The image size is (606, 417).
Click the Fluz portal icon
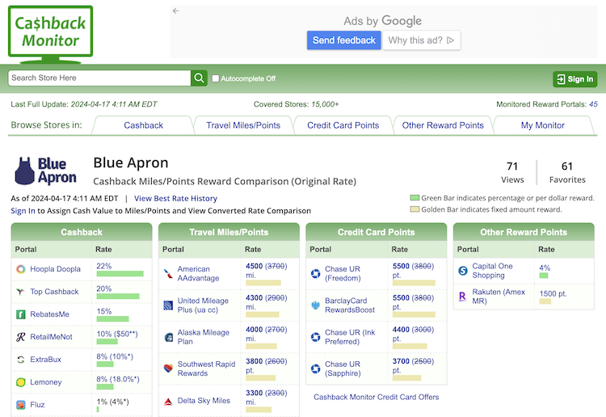[21, 405]
